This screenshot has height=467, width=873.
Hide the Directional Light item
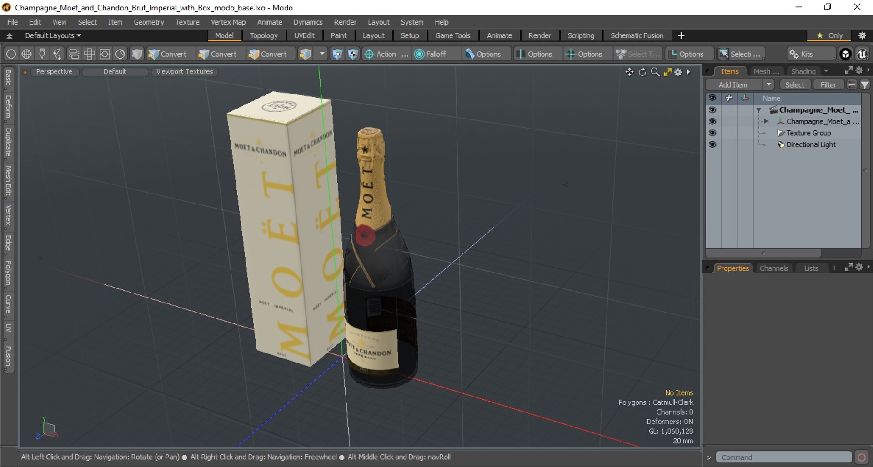(x=712, y=144)
